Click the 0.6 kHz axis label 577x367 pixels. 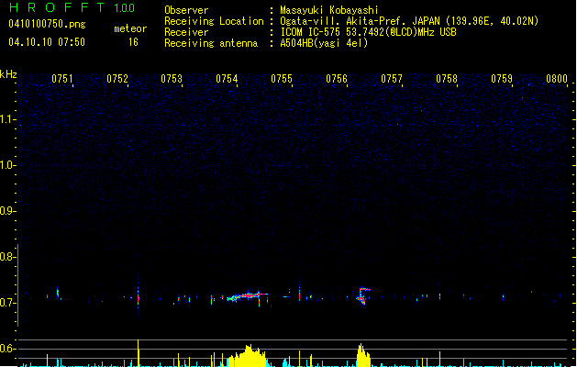tap(7, 349)
